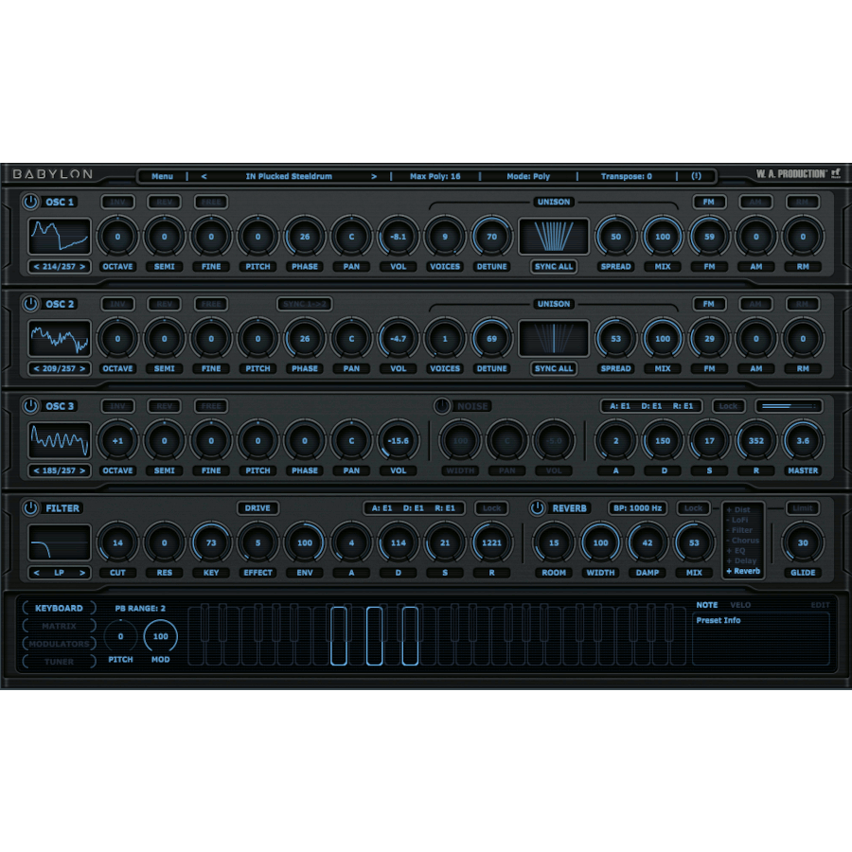Open the preset name IN Plucked Steeldrum
This screenshot has height=852, width=852.
(x=289, y=177)
